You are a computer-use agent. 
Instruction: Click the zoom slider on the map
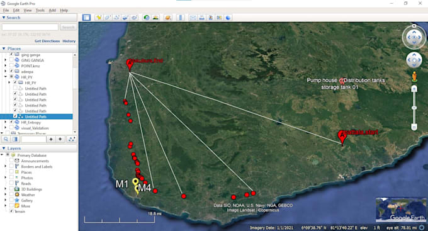414,108
